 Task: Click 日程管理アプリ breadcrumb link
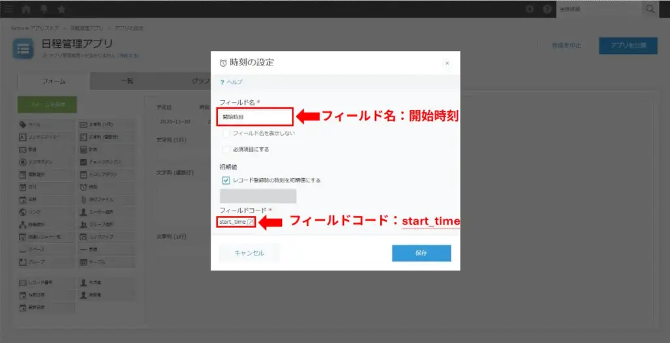(87, 28)
